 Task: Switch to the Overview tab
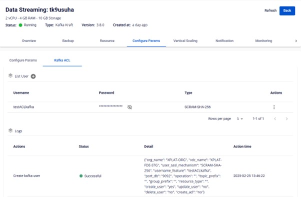(x=29, y=40)
